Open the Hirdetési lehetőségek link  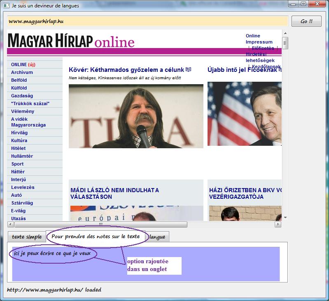click(x=260, y=57)
